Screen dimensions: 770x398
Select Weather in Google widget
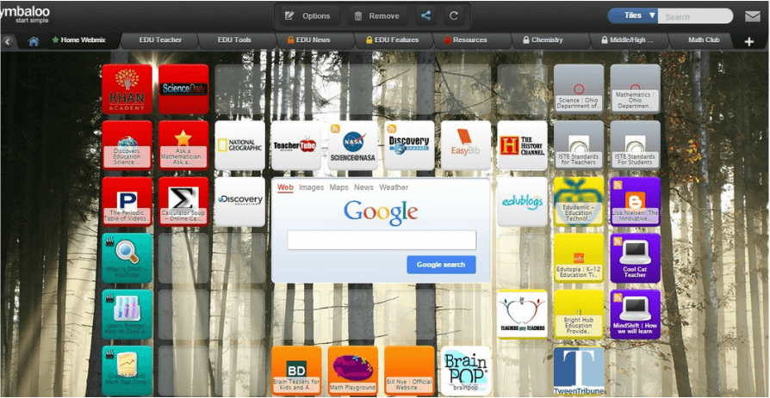(x=394, y=187)
